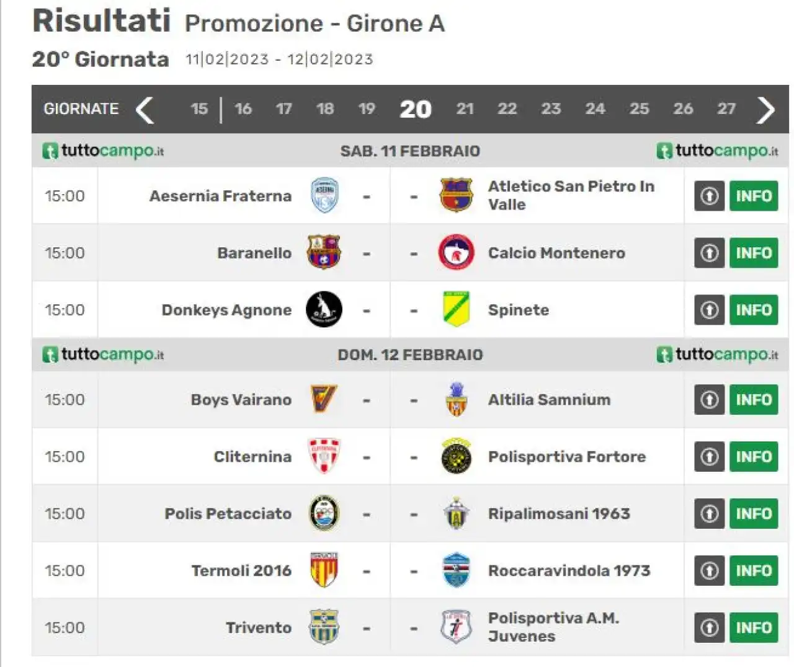The width and height of the screenshot is (794, 667).
Task: Open the Ripalimosani 1963 team link
Action: [x=559, y=514]
